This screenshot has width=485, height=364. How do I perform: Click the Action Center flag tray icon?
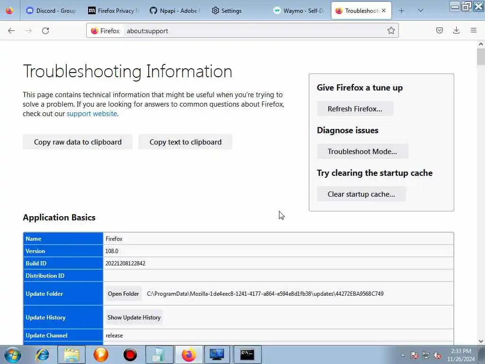pos(414,355)
